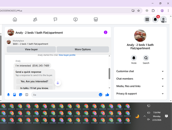Open the Pages flag icon
172x130 pixels.
click(55, 19)
